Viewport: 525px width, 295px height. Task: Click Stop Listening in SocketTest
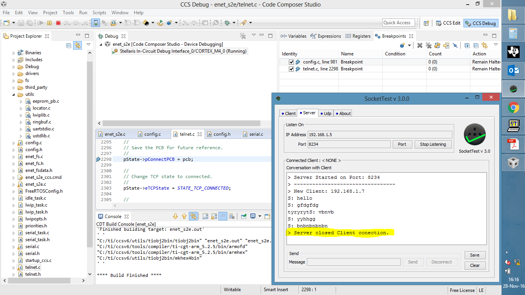pyautogui.click(x=433, y=144)
